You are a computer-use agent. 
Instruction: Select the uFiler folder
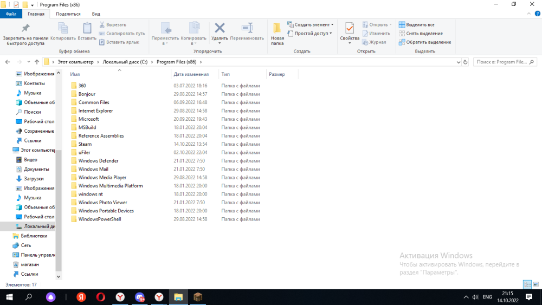click(84, 152)
